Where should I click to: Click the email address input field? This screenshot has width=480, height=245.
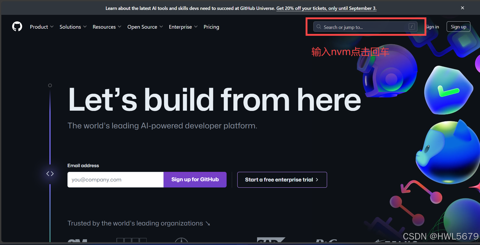(x=115, y=180)
